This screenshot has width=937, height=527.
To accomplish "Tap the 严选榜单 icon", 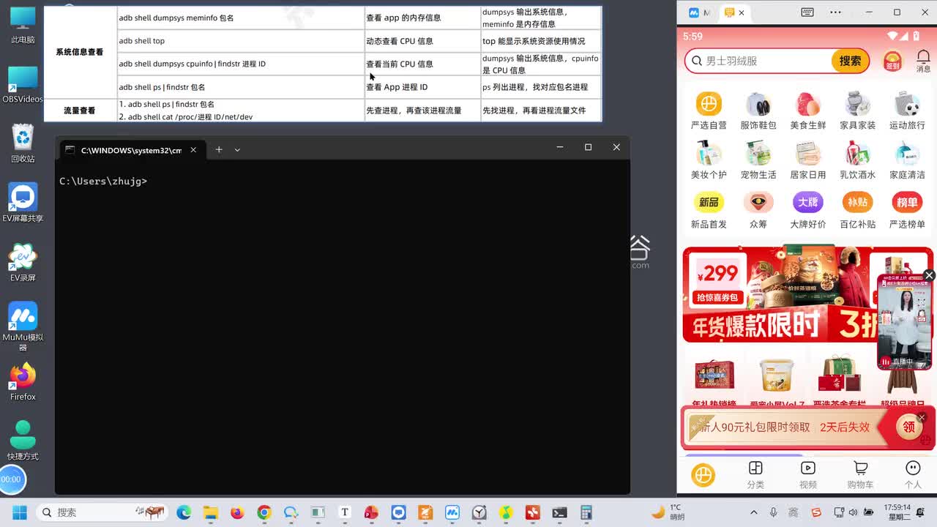I will click(907, 203).
